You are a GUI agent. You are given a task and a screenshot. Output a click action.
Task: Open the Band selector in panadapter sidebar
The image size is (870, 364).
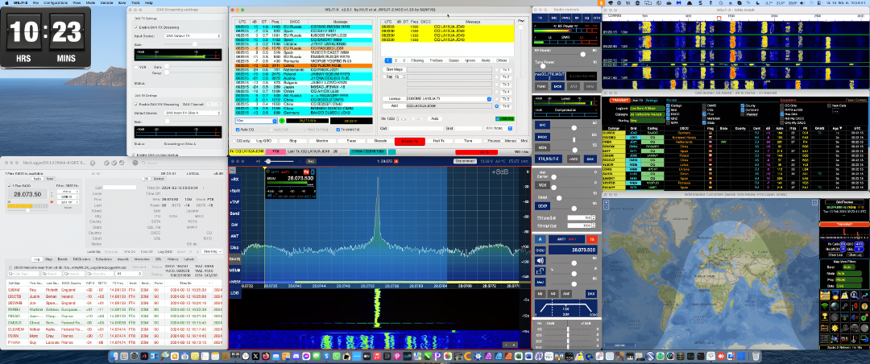point(234,213)
